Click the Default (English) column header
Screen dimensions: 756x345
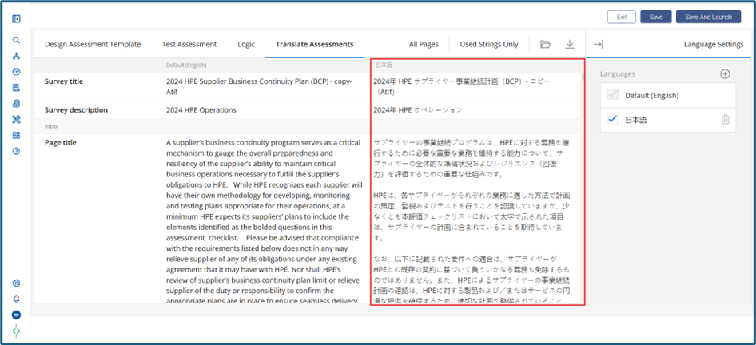pos(186,65)
